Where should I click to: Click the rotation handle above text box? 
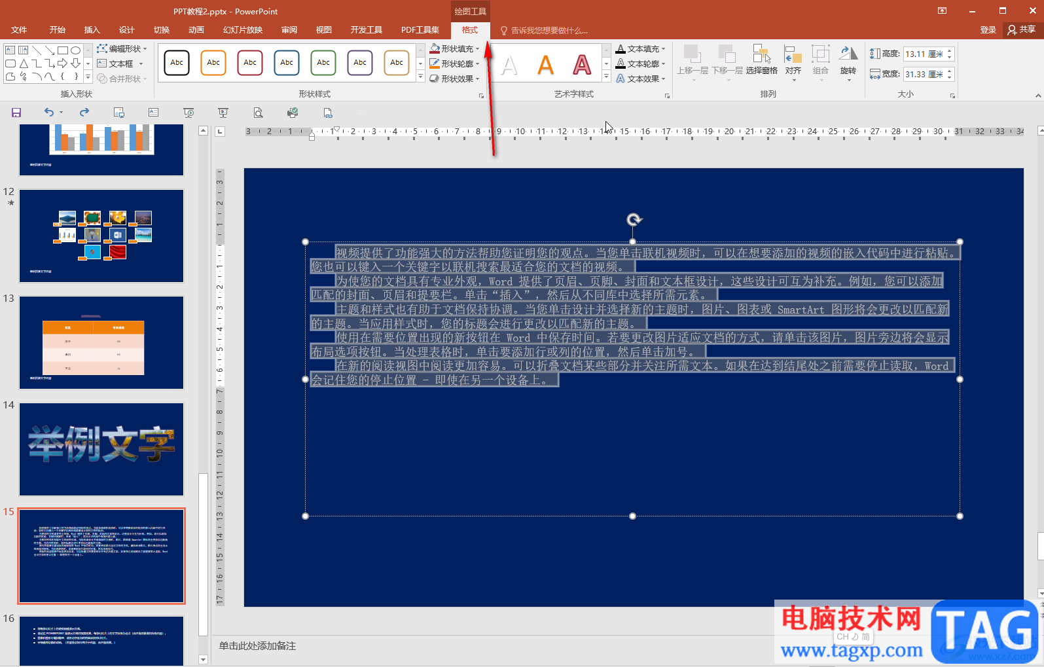(634, 219)
